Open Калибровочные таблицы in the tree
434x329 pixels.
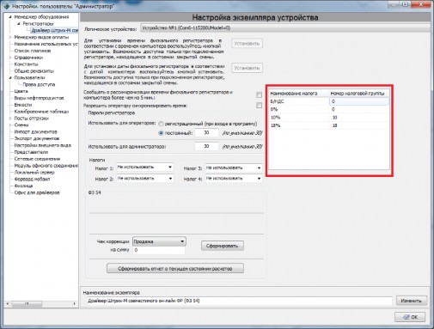pos(41,112)
